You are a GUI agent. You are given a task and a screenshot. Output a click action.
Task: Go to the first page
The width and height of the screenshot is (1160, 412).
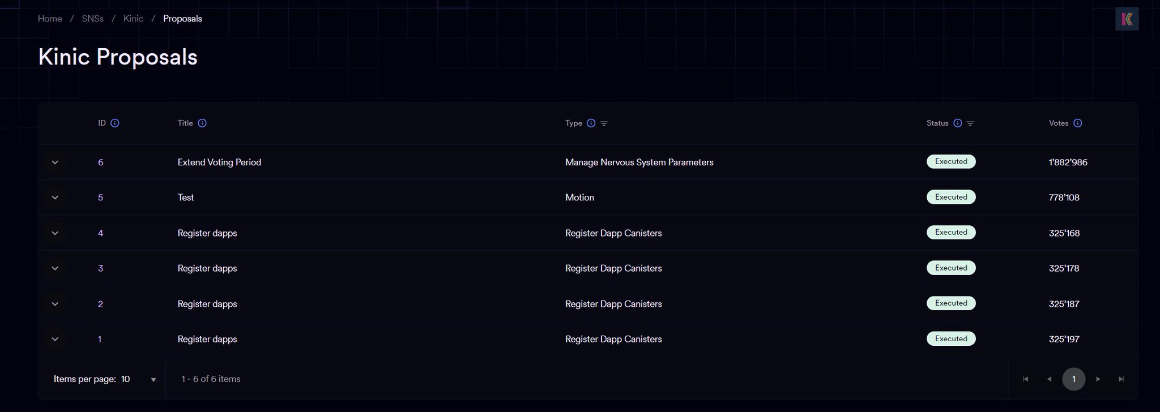pos(1026,379)
